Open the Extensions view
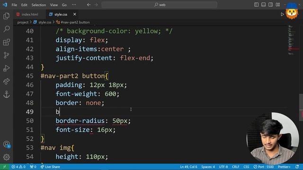This screenshot has width=303, height=170. (x=6, y=42)
